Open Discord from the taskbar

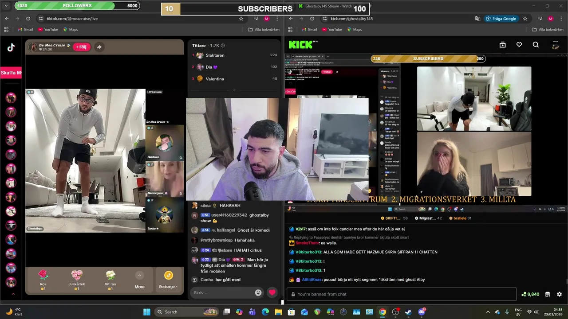[x=422, y=312]
